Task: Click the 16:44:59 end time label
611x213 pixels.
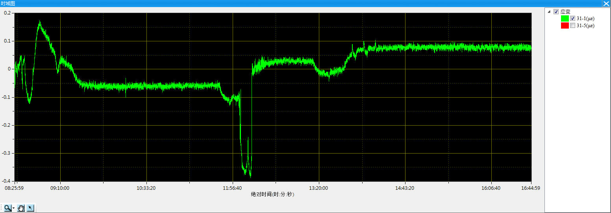Action: [531, 188]
